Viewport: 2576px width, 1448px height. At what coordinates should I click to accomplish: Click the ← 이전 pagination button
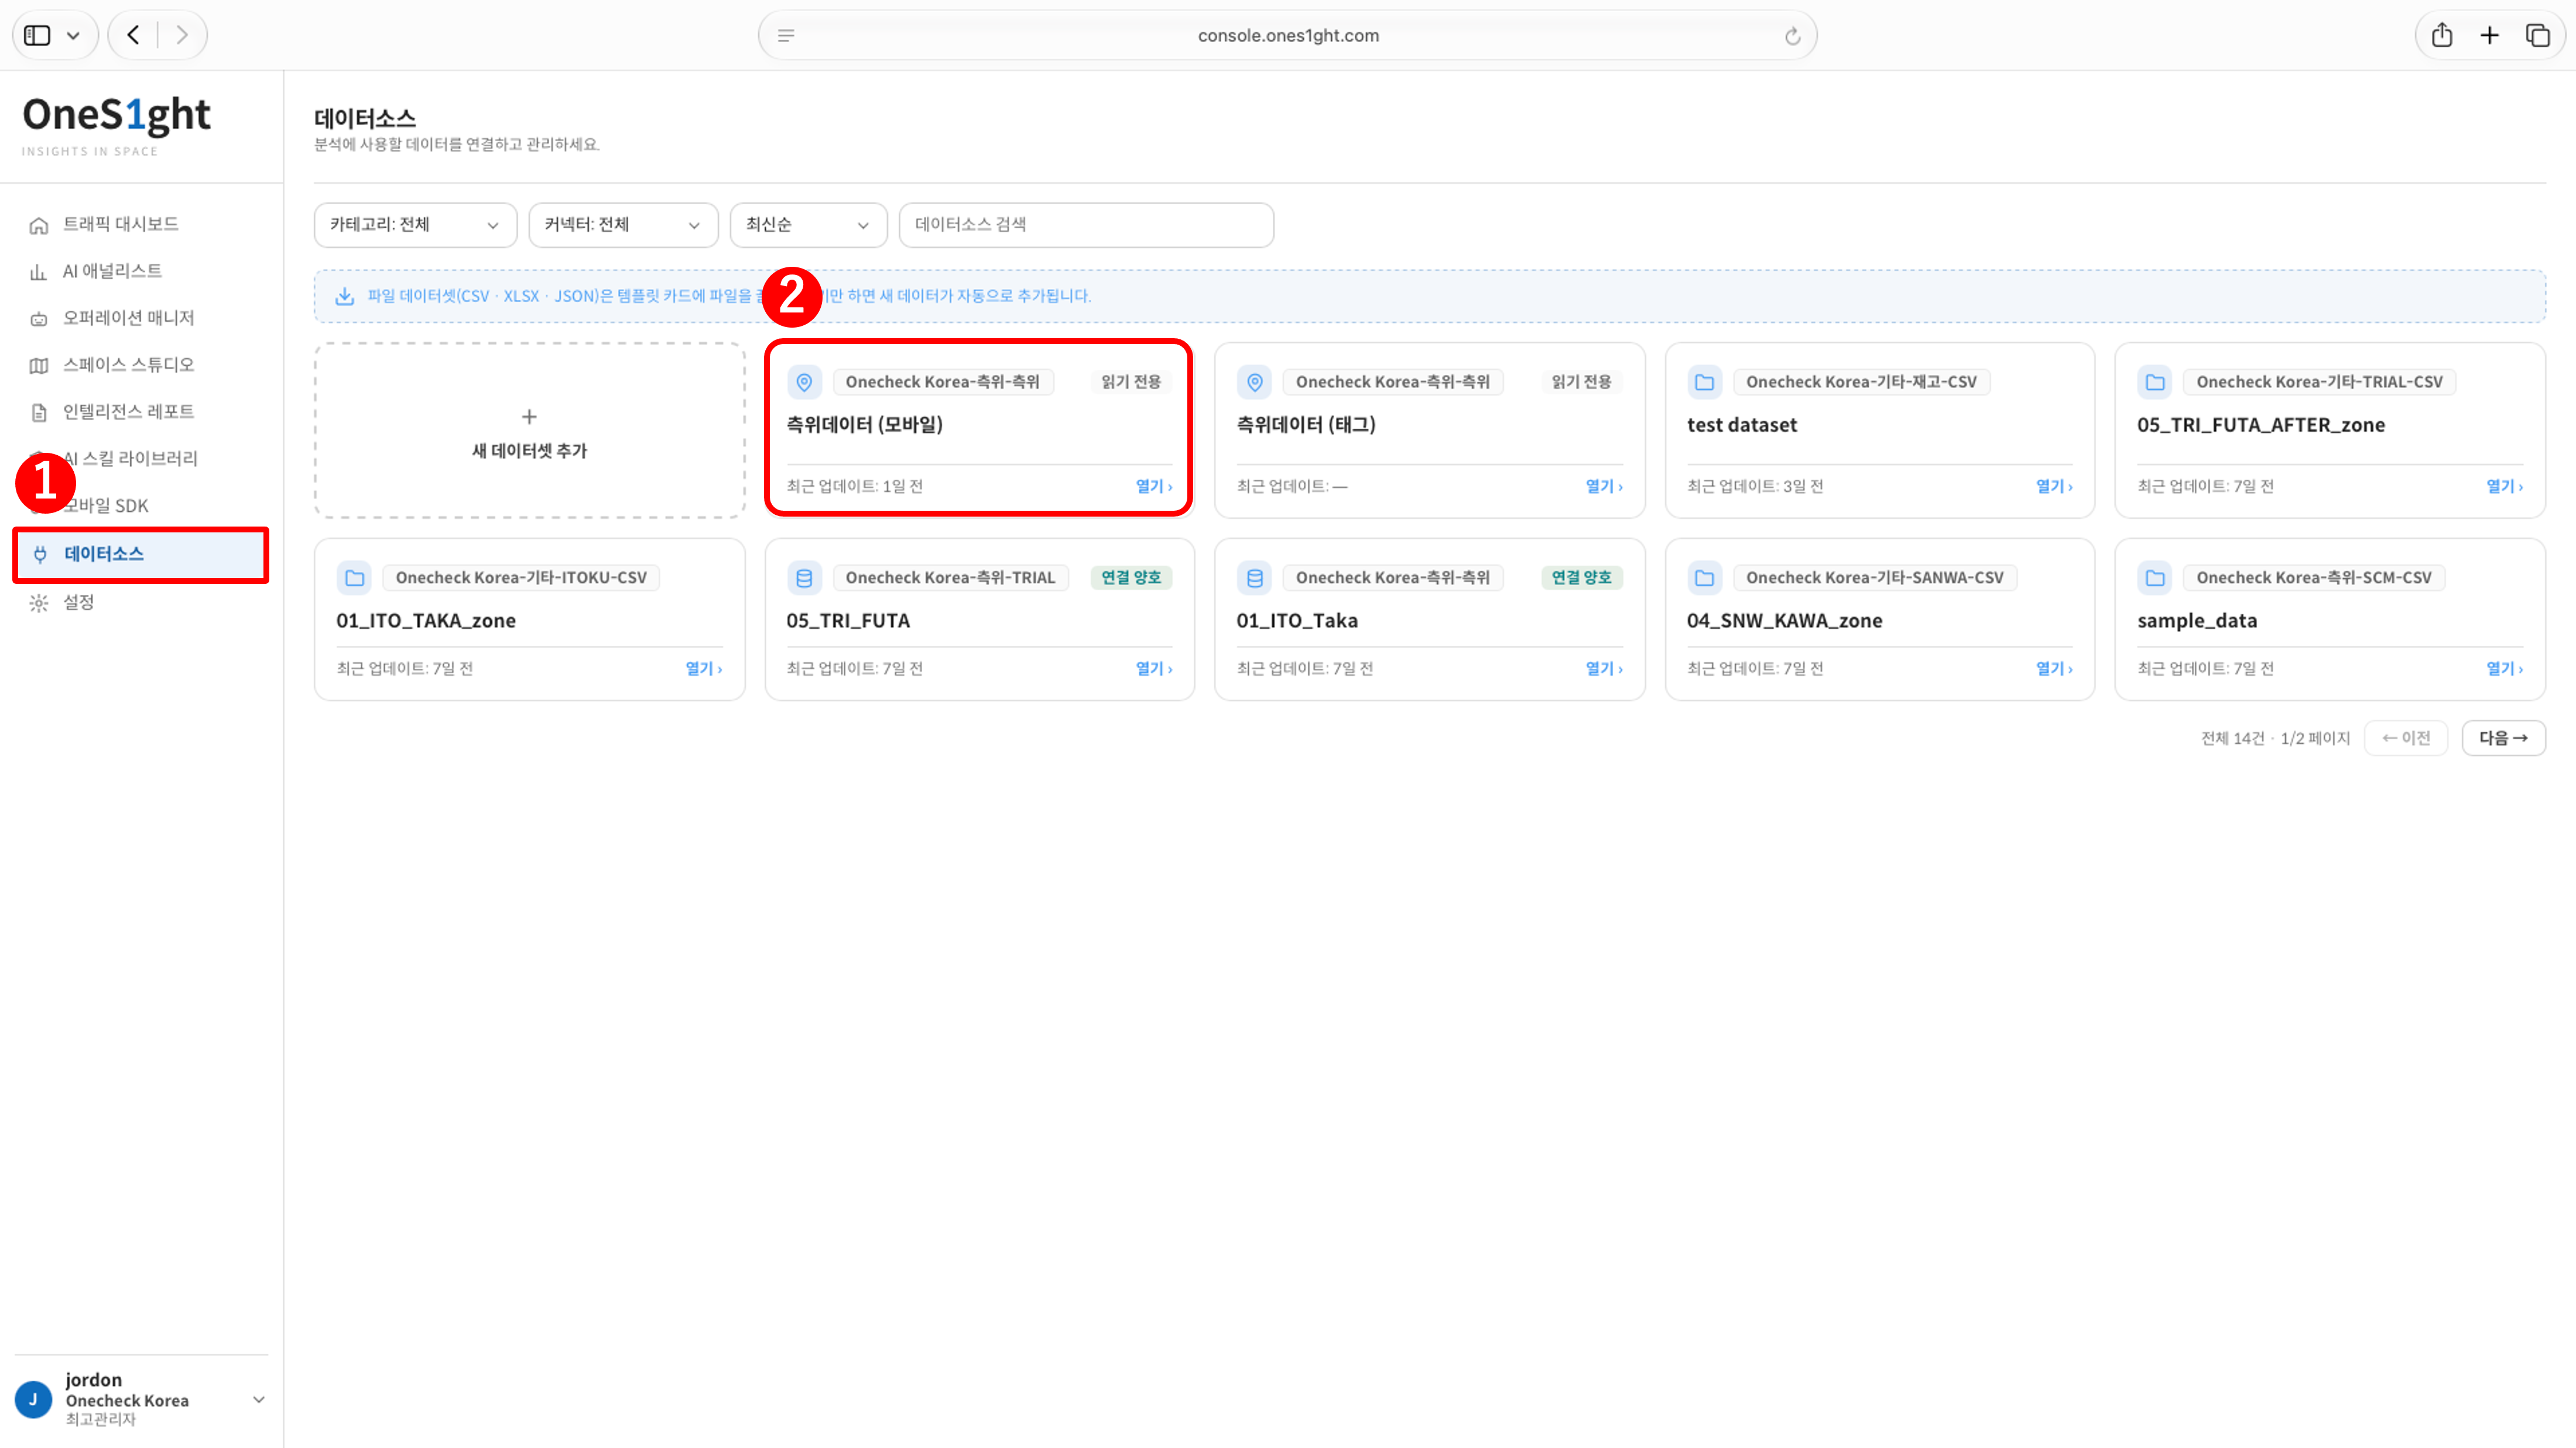(2405, 738)
